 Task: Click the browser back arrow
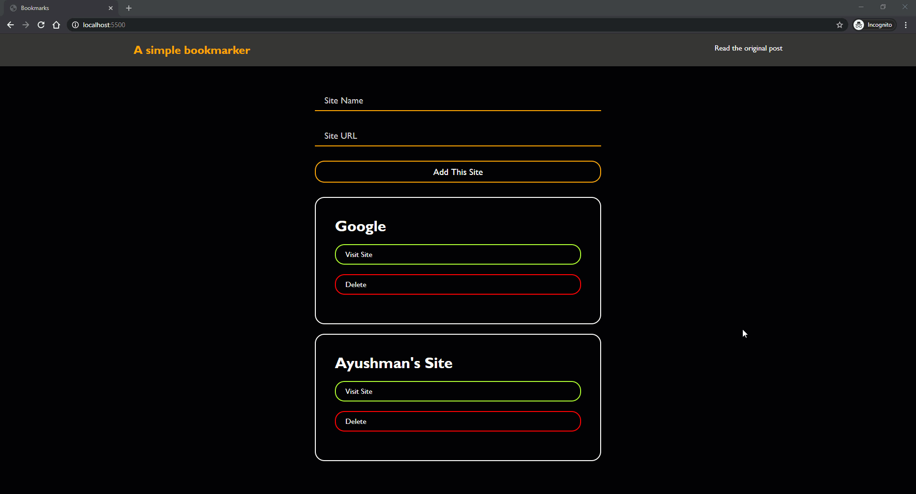[x=10, y=25]
